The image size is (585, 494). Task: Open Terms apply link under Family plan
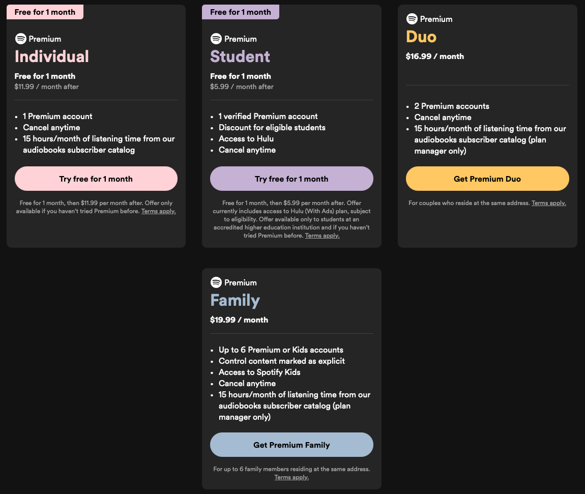(x=291, y=477)
